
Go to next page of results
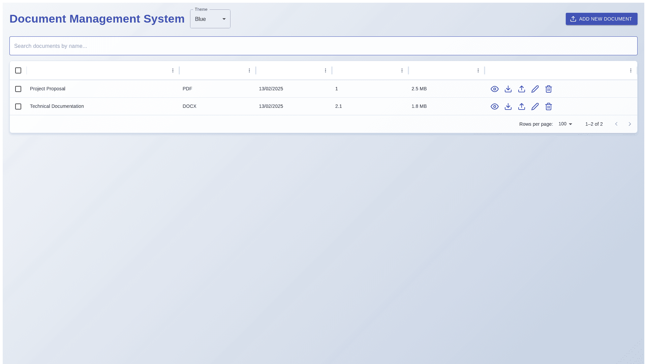pyautogui.click(x=629, y=124)
